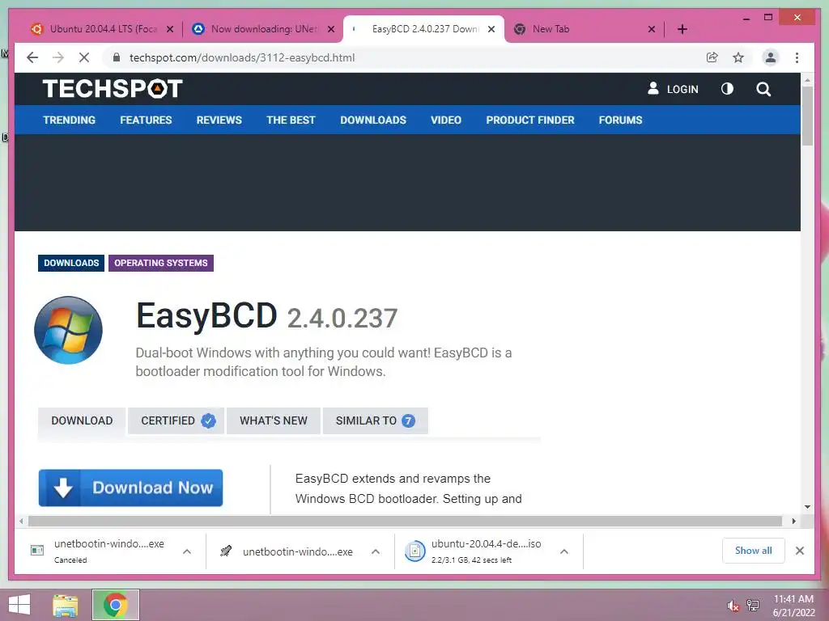Close the downloads bar
This screenshot has width=829, height=621.
pos(799,551)
